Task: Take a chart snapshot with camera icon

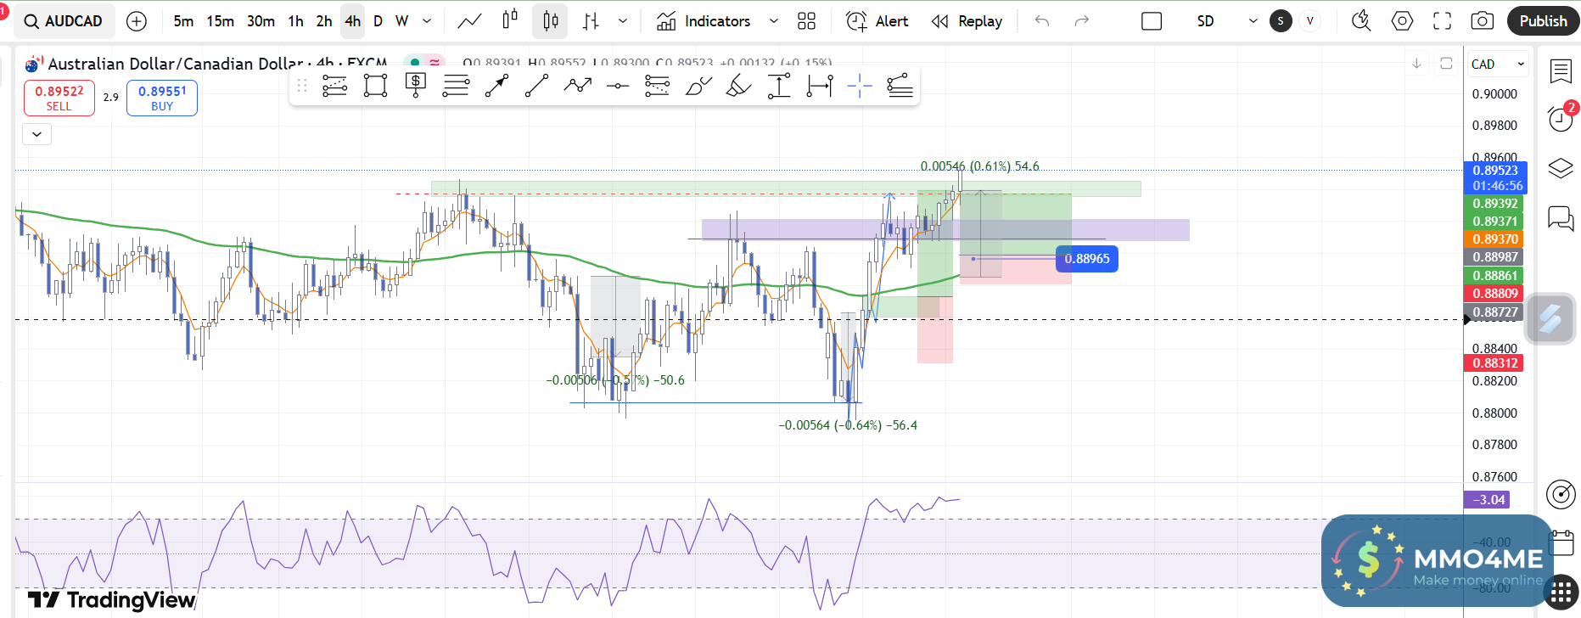Action: coord(1482,21)
